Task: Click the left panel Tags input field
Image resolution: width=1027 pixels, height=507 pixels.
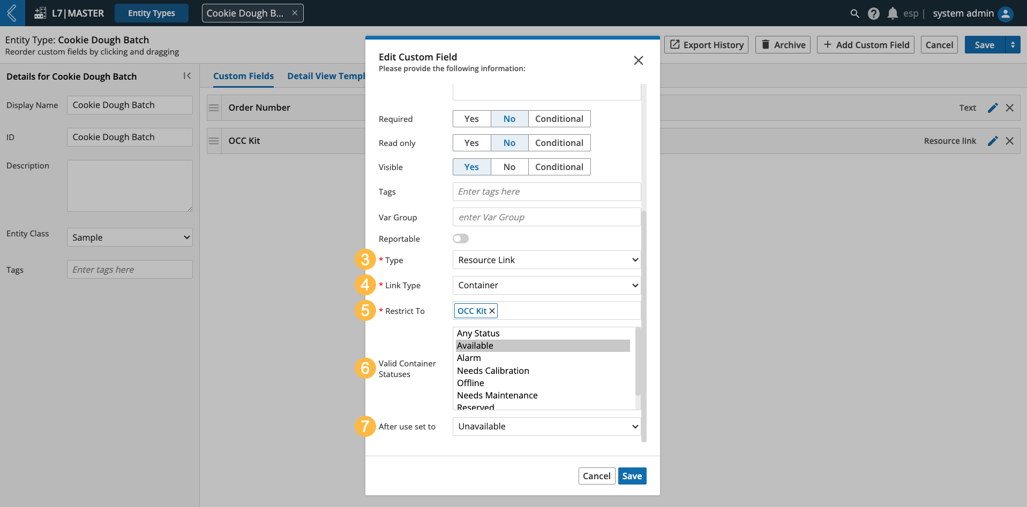Action: coord(130,270)
